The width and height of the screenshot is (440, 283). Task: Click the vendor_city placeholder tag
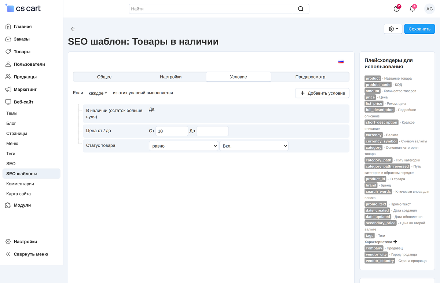(377, 254)
